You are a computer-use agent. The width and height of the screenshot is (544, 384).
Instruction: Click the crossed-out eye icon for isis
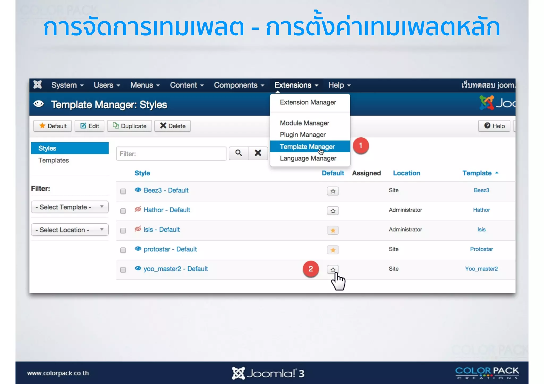point(138,229)
